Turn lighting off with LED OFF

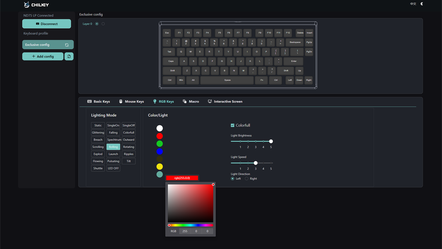[x=113, y=168]
